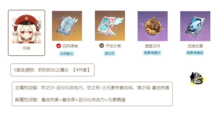Click the 副属性词缀 sub stats line
The image size is (221, 114).
(70, 100)
